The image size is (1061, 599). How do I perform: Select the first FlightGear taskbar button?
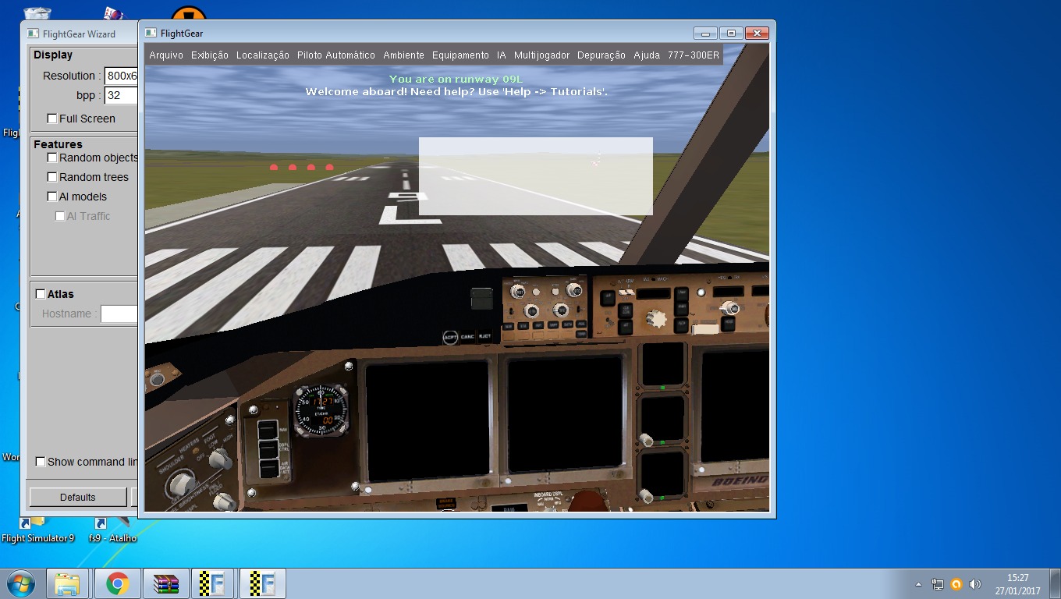pyautogui.click(x=213, y=583)
